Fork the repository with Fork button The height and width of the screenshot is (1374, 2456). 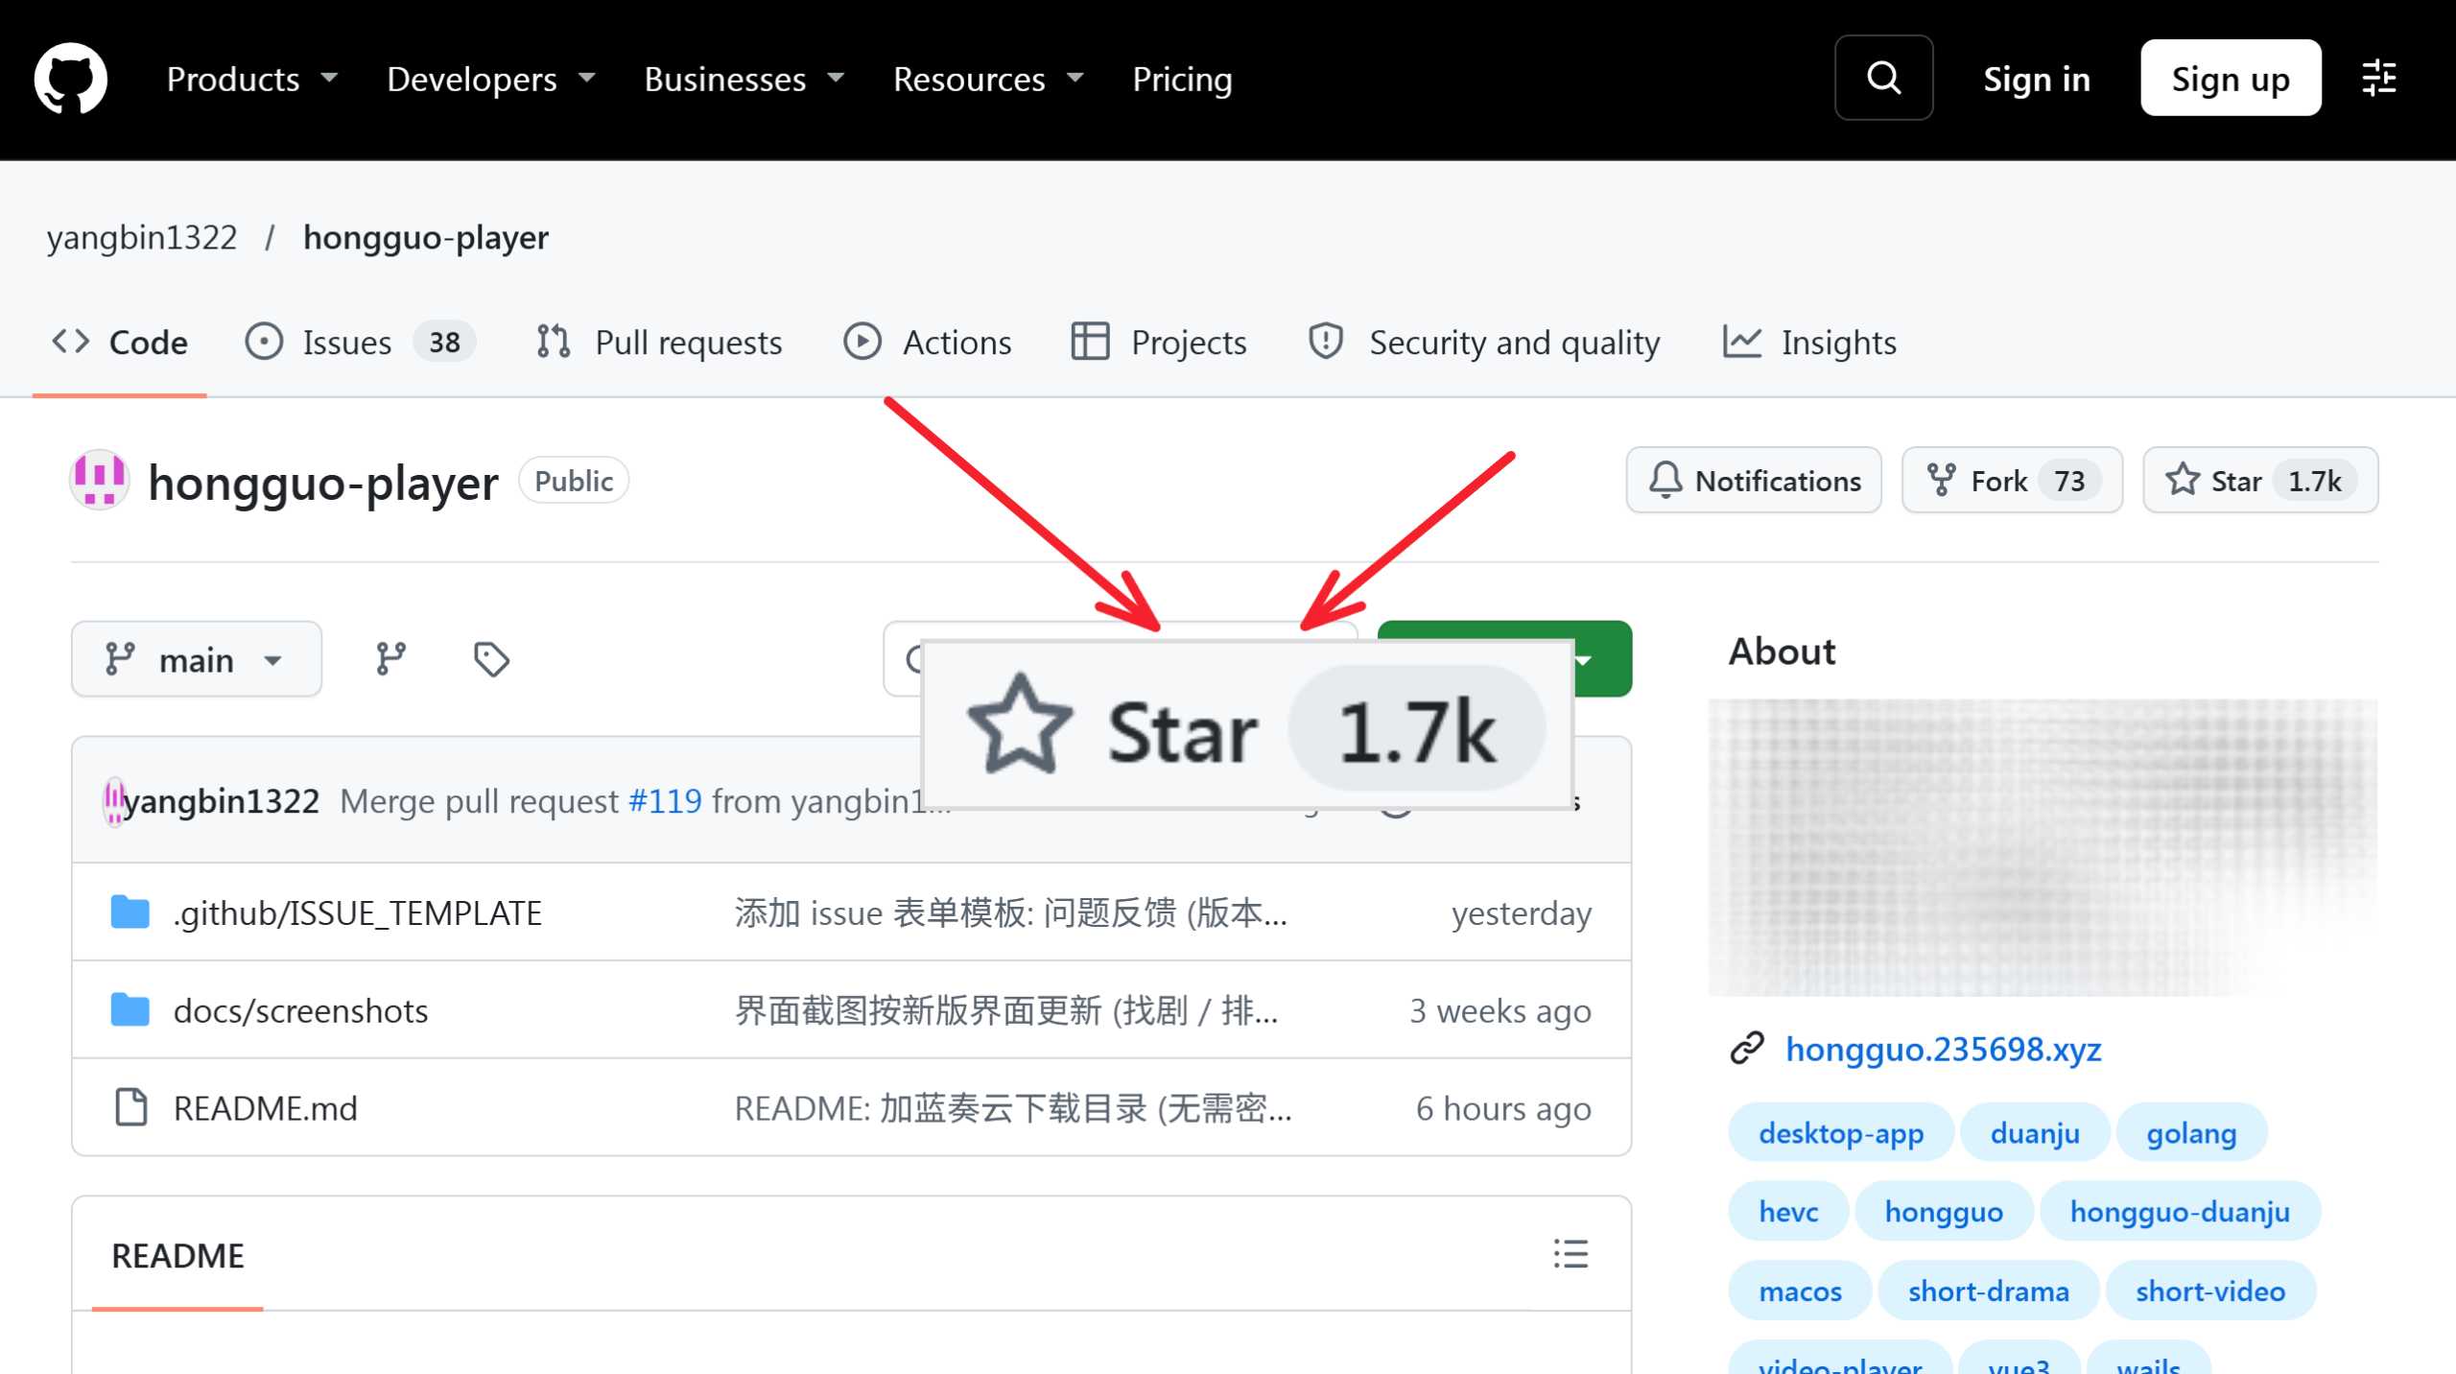pyautogui.click(x=2012, y=480)
